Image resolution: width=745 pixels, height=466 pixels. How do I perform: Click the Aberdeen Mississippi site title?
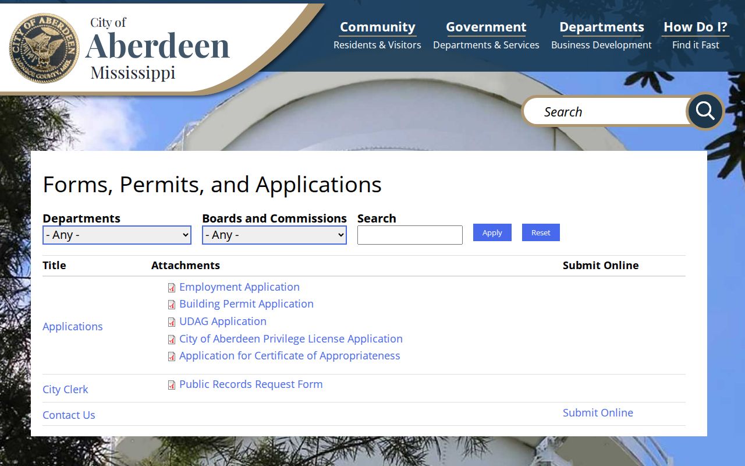[x=157, y=48]
